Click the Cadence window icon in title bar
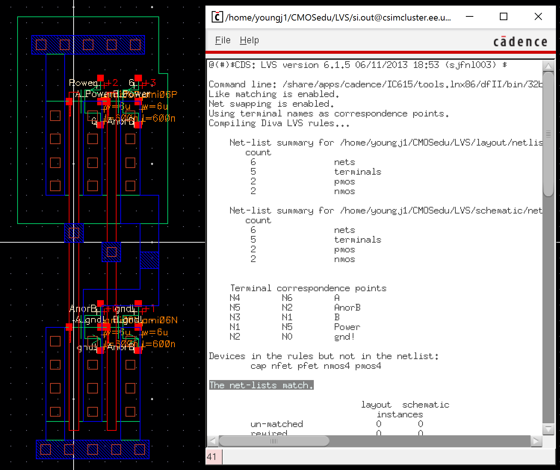Image resolution: width=560 pixels, height=470 pixels. pyautogui.click(x=217, y=17)
